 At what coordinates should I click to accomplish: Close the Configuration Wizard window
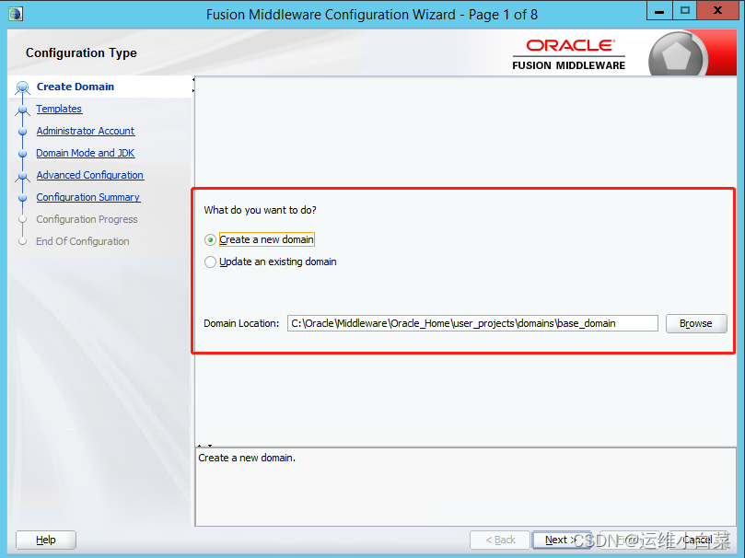[717, 10]
